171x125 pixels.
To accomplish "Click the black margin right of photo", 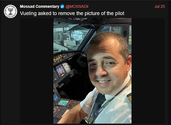I will 148,71.
